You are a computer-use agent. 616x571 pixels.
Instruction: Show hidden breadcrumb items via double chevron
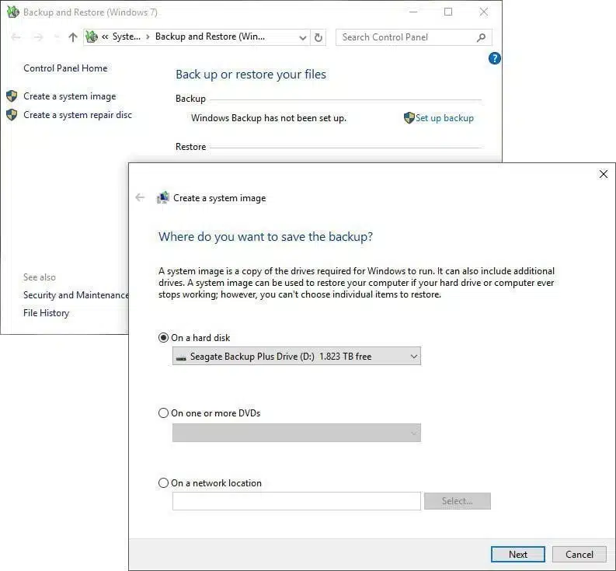[x=105, y=37]
